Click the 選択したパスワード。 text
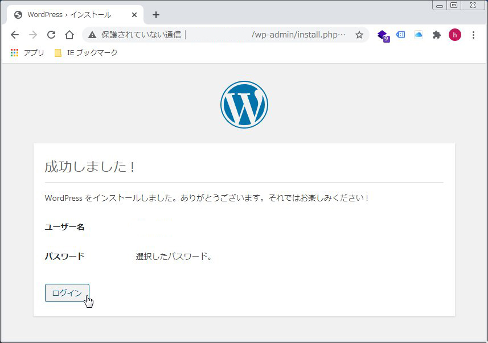This screenshot has width=488, height=343. point(174,256)
